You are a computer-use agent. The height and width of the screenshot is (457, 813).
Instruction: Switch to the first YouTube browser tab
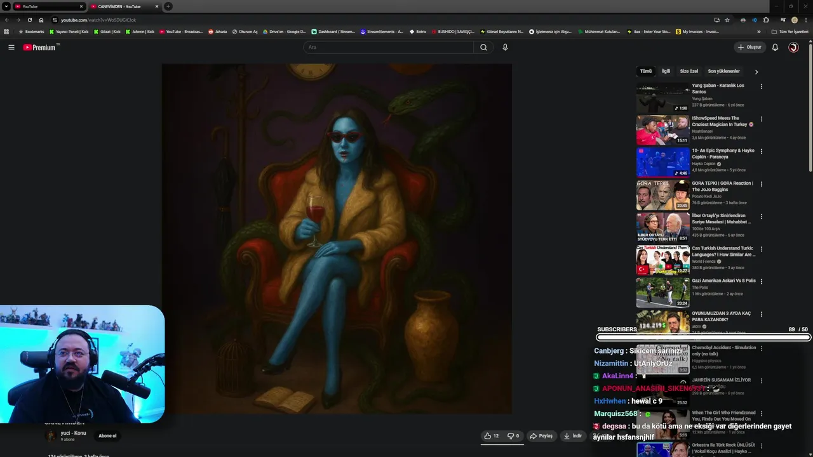point(48,6)
